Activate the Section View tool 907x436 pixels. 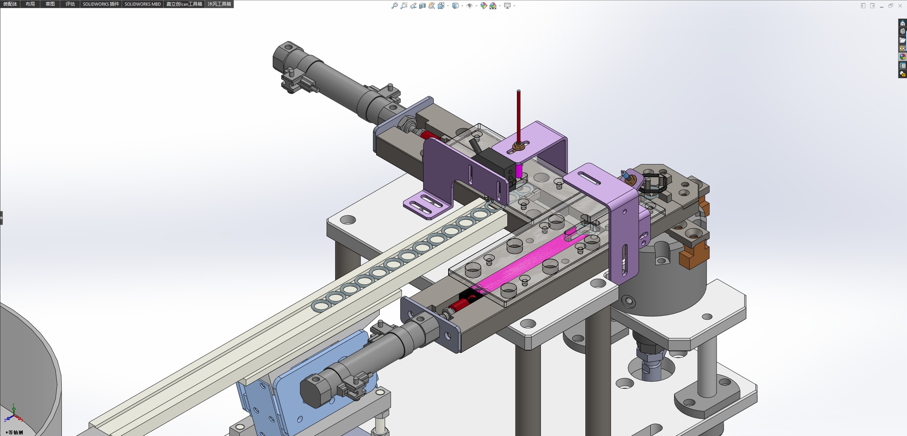click(x=422, y=6)
